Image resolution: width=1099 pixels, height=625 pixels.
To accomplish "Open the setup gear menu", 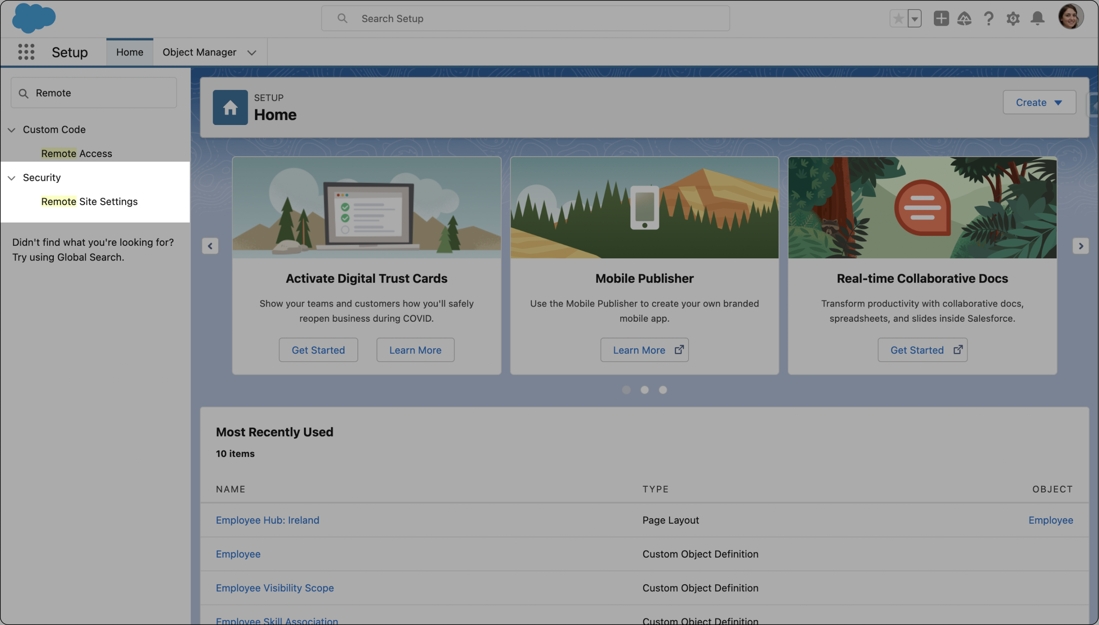I will point(1013,18).
